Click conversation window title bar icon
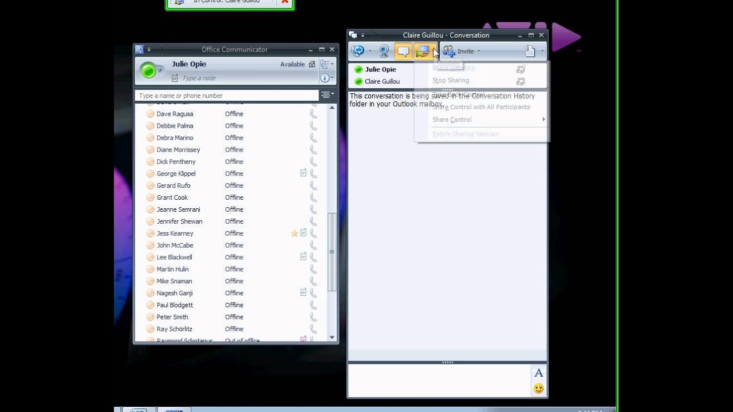 click(353, 35)
